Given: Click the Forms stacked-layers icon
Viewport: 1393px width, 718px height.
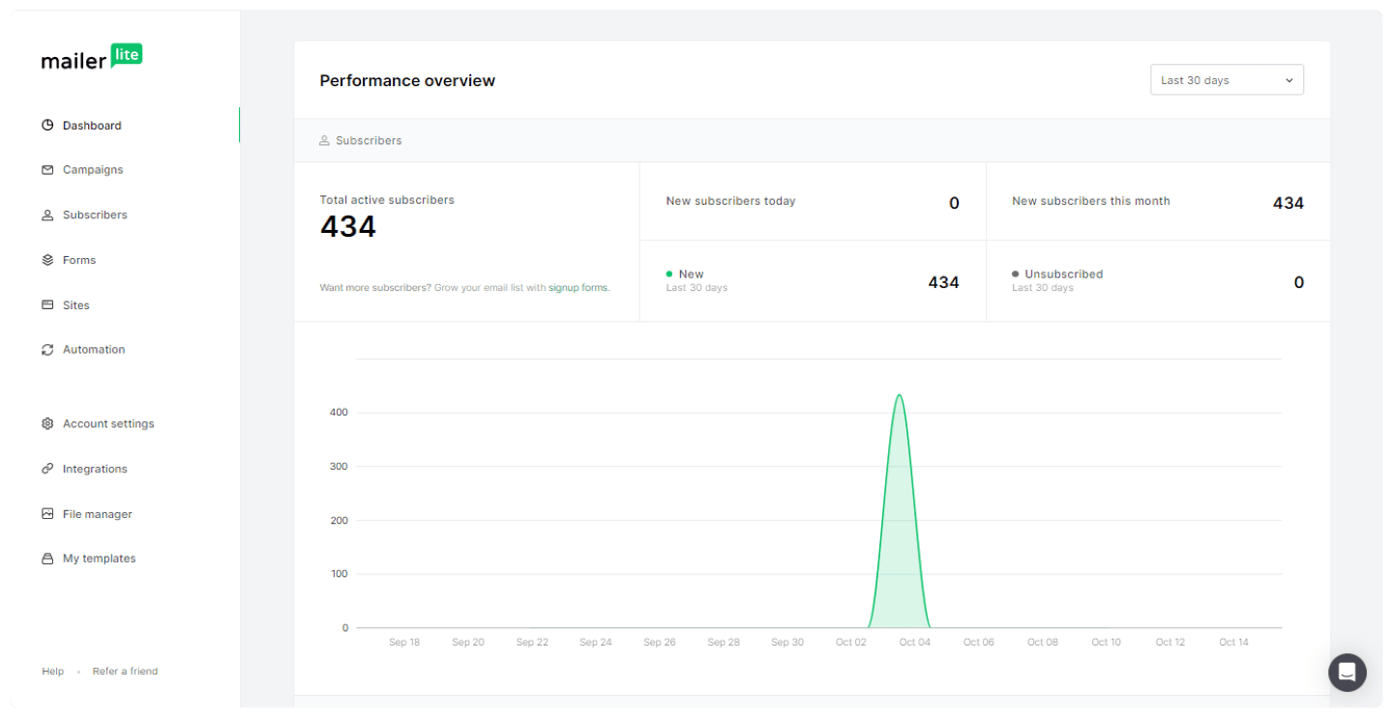Looking at the screenshot, I should click(x=47, y=260).
